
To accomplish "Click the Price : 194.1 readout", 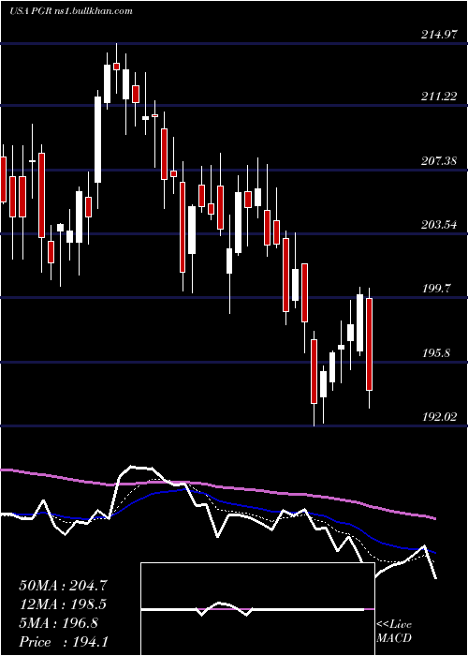I will click(63, 642).
